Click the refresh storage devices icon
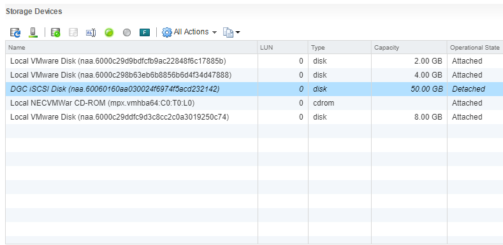This screenshot has height=245, width=503. 15,32
